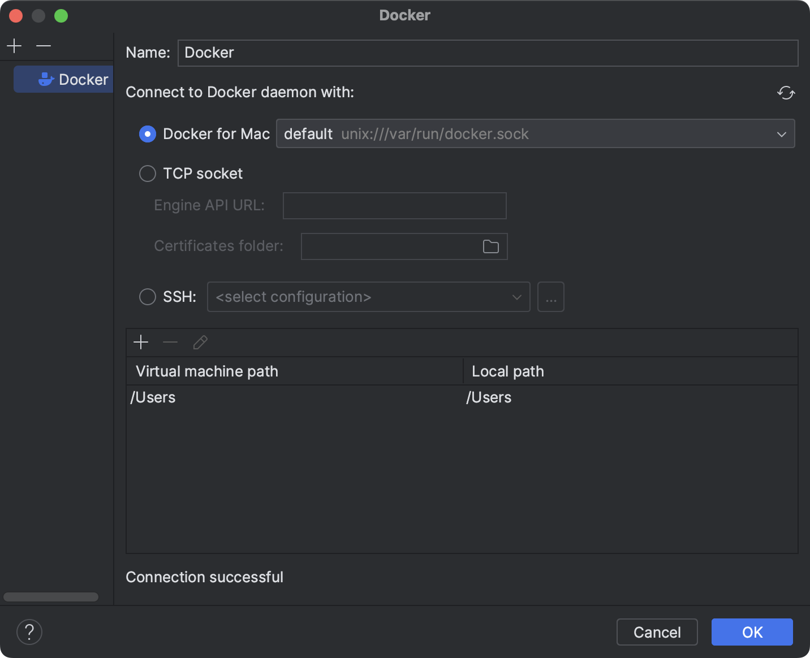810x658 pixels.
Task: Add a new volume path mapping
Action: point(141,342)
